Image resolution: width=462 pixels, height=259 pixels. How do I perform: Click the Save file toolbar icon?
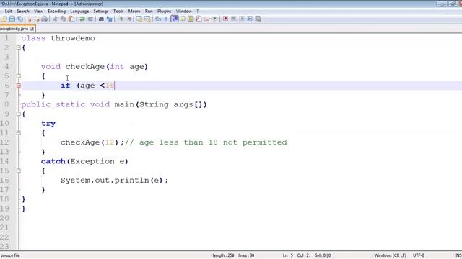tap(12, 19)
